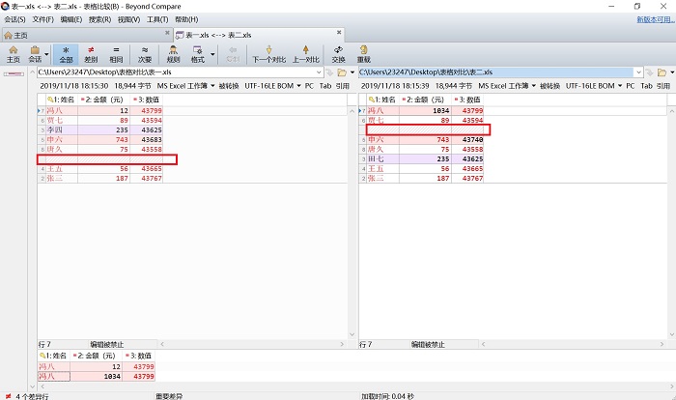
Task: Toggle the 全部 show-all filter
Action: coord(66,54)
